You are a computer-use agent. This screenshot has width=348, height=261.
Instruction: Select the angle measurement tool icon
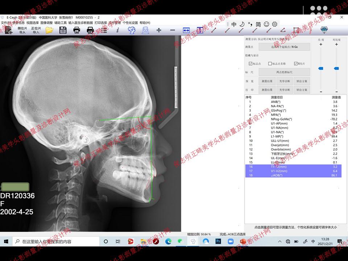pos(282,30)
